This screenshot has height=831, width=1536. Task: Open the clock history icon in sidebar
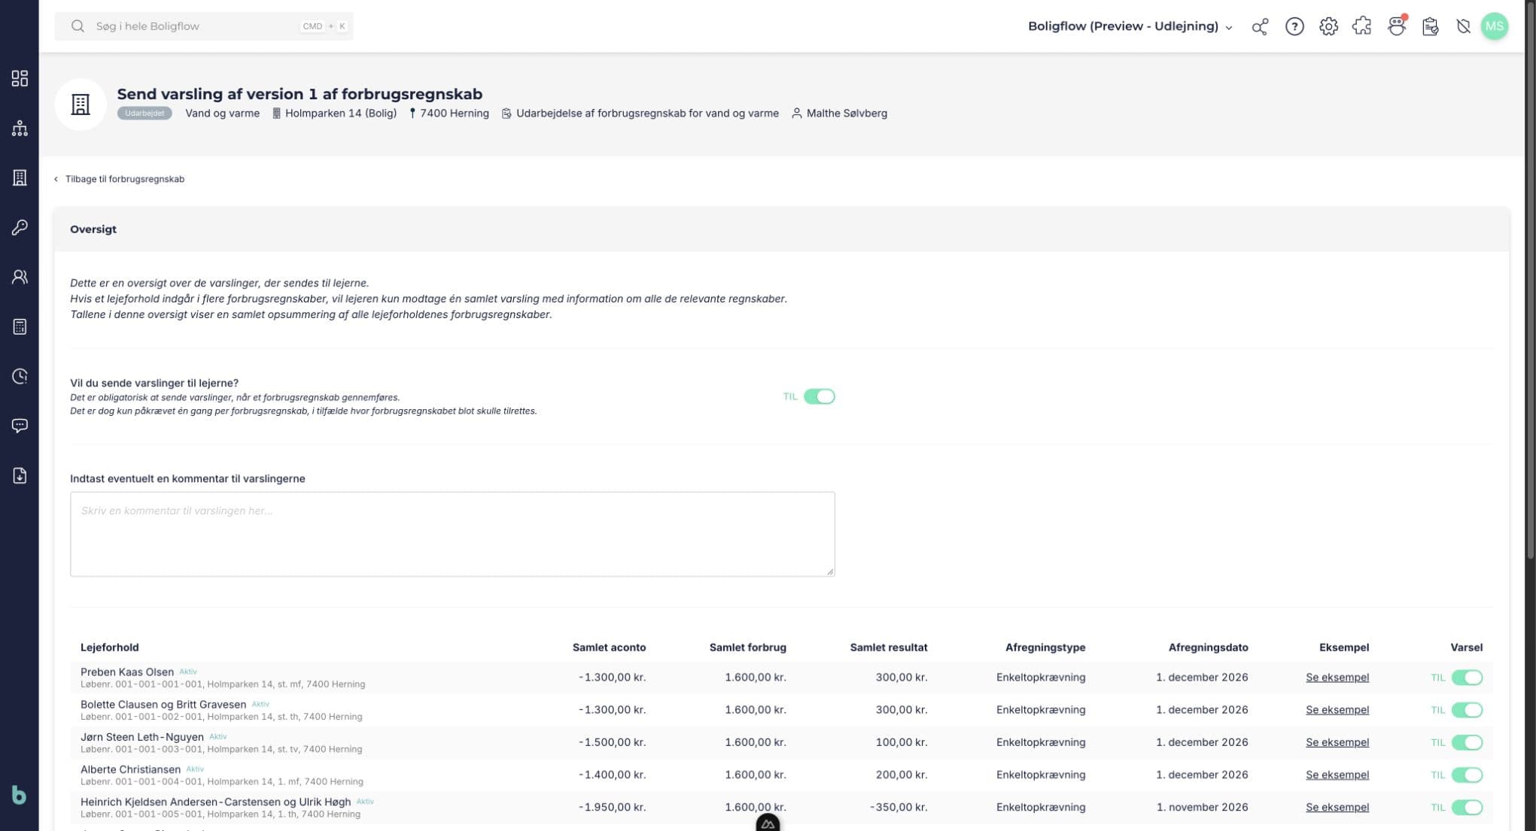point(20,376)
